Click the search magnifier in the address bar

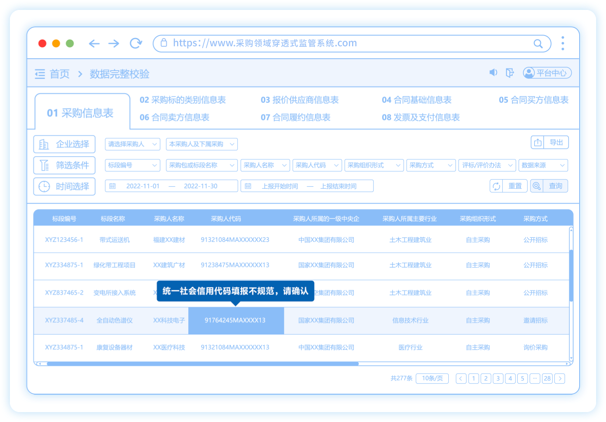(x=538, y=43)
